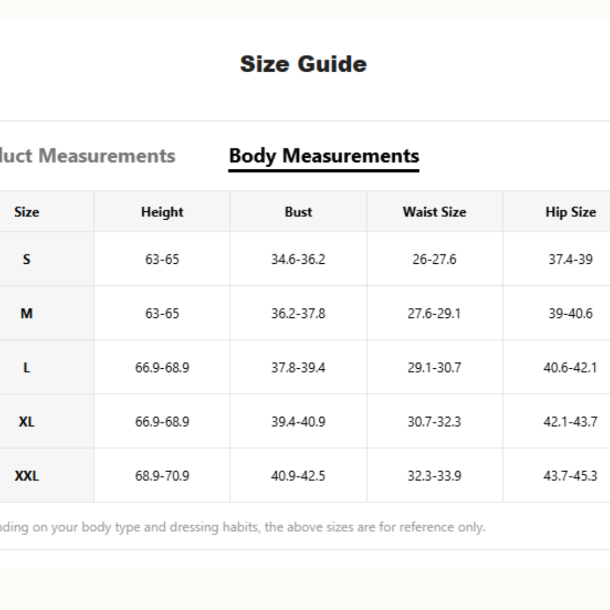Screen dimensions: 610x610
Task: Click the 42.1-43.7 hip value for XL
Action: point(570,422)
